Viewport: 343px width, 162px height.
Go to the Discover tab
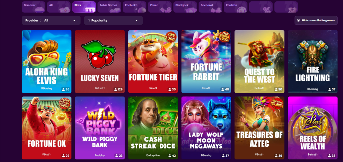click(x=33, y=7)
